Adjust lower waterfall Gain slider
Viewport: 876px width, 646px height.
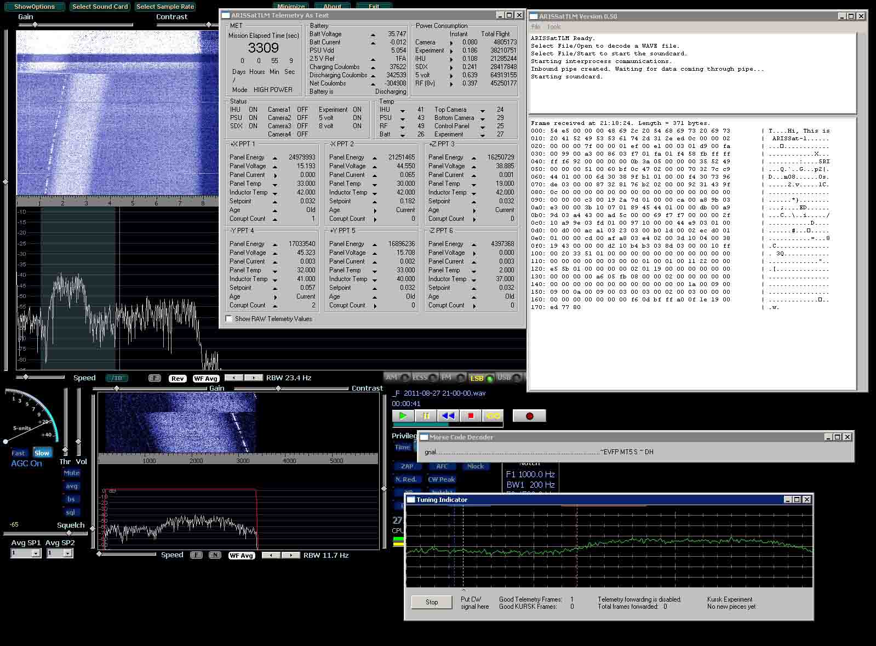click(x=116, y=388)
